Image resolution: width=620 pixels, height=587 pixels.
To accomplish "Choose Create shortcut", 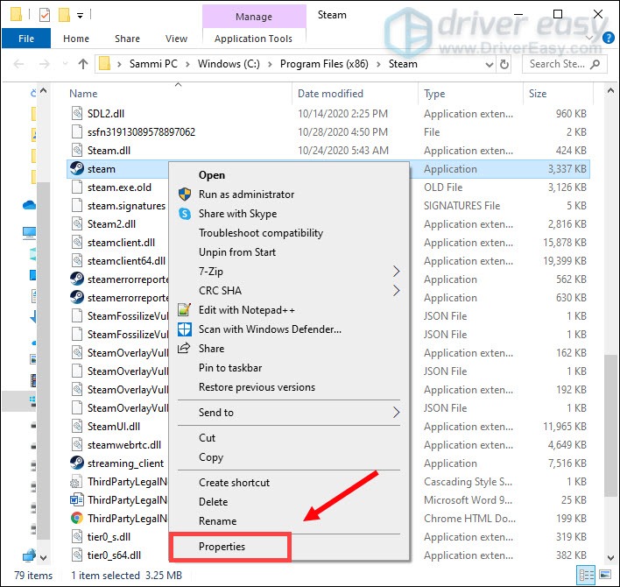I will [x=234, y=483].
